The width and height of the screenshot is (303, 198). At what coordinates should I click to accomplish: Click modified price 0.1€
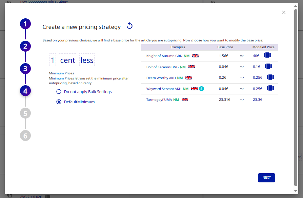257,67
